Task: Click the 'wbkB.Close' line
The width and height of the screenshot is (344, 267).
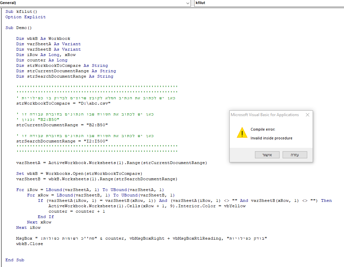Action: 30,244
